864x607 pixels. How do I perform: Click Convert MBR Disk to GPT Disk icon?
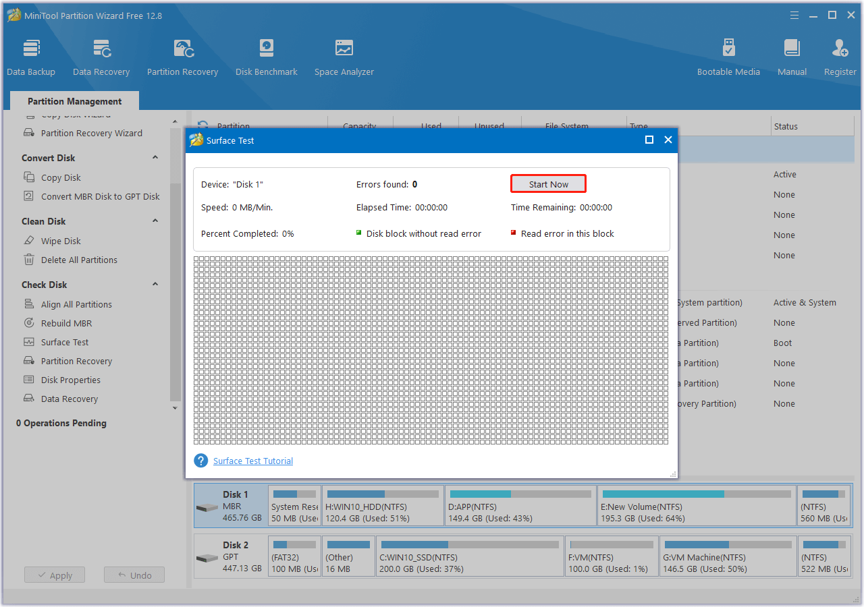(x=29, y=196)
